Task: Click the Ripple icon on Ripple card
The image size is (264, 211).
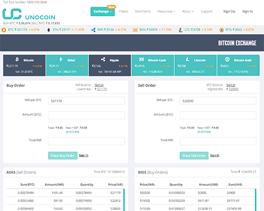Action: tap(103, 59)
